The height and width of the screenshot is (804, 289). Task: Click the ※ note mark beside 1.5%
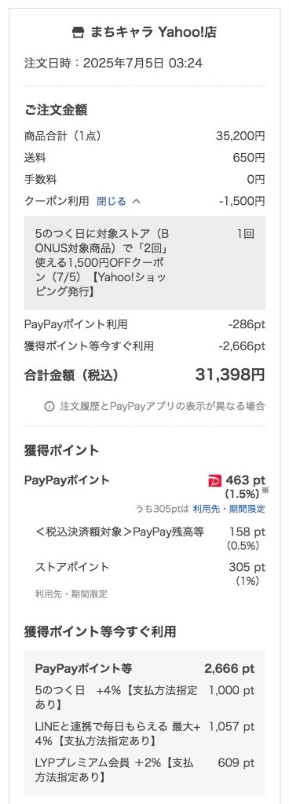click(x=265, y=490)
